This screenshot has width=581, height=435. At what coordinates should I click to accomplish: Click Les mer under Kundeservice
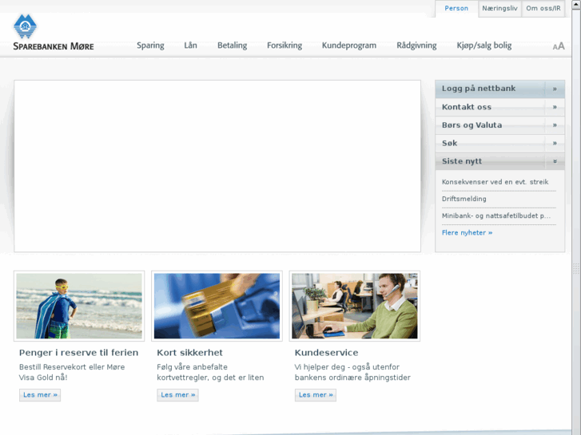316,395
